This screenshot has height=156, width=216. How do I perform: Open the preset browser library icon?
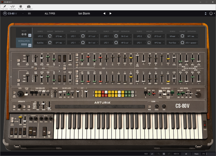(30, 13)
